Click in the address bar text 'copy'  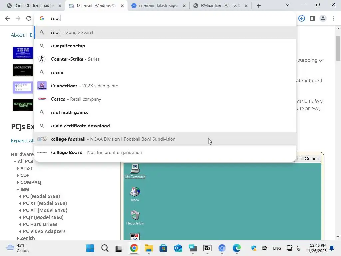56,19
